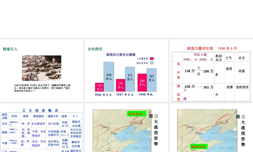Select the axis label 1946 年 6 月

point(103,95)
